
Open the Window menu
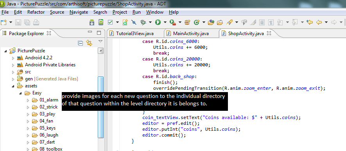point(155,12)
